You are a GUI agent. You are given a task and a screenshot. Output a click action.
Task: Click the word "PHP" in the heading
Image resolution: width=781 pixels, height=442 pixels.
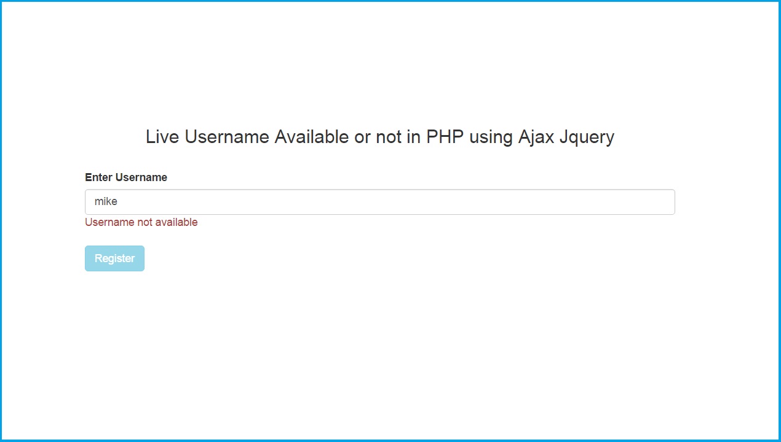pos(445,136)
